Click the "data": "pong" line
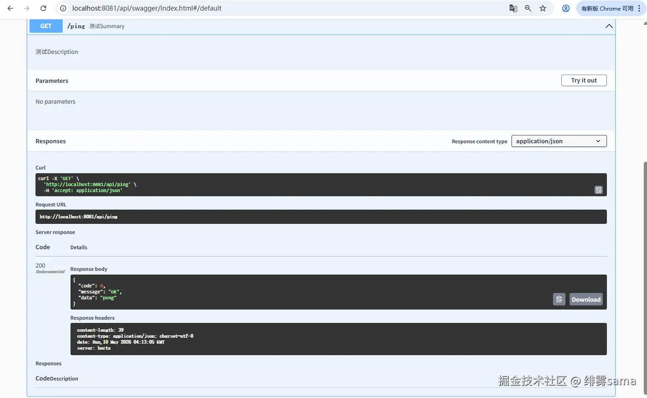 coord(97,298)
